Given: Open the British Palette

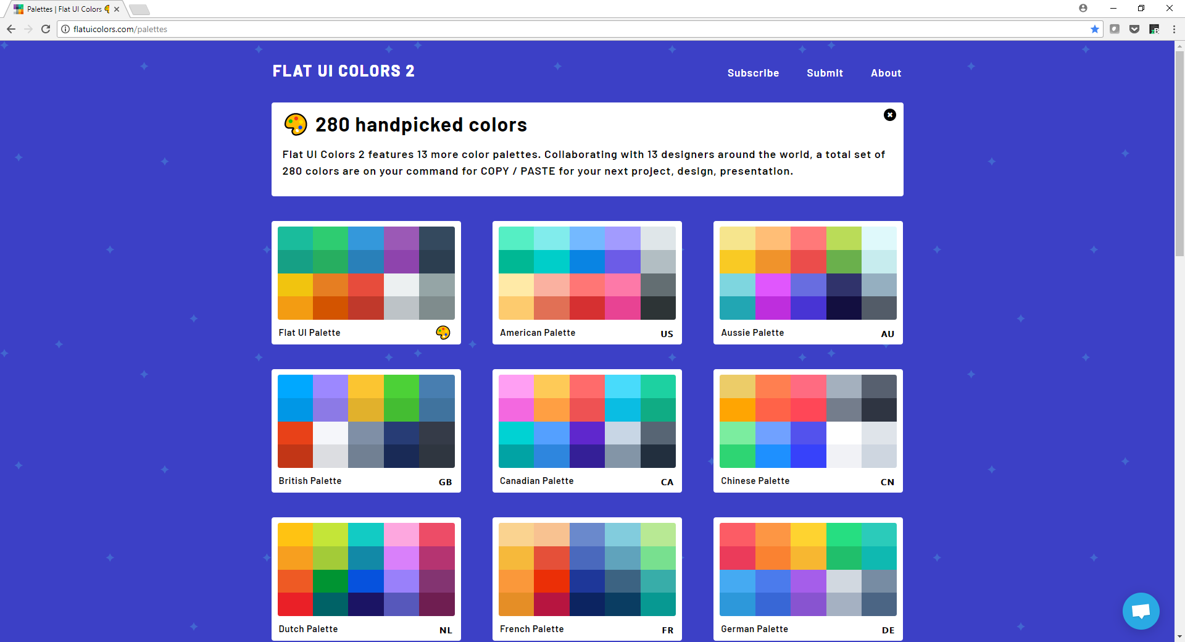Looking at the screenshot, I should coord(366,431).
